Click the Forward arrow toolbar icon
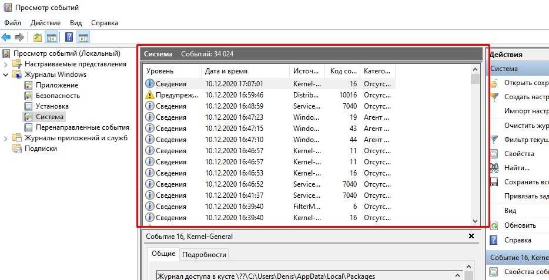 click(x=19, y=38)
